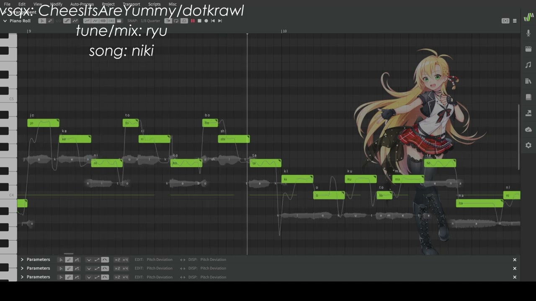Close the third Parameters panel
536x301 pixels.
pos(515,277)
